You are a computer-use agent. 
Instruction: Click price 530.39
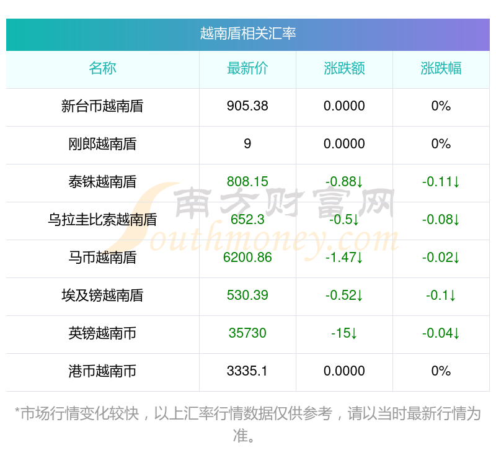(x=247, y=295)
